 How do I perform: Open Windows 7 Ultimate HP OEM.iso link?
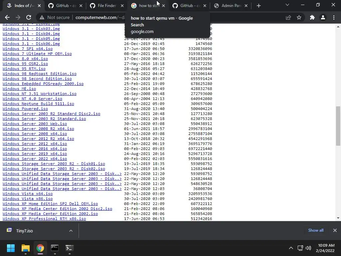coord(37,54)
